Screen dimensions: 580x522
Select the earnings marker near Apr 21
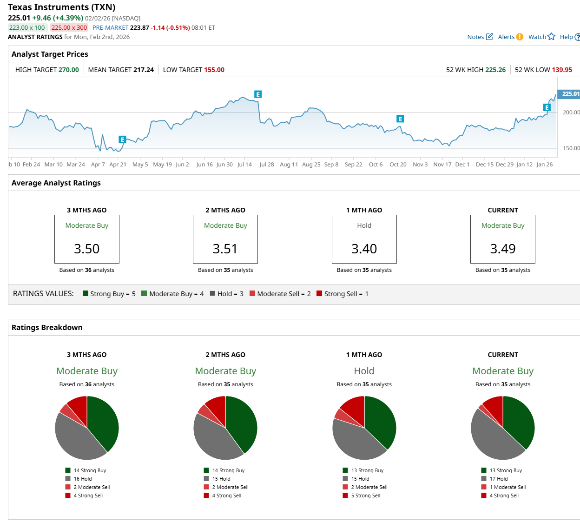tap(122, 139)
